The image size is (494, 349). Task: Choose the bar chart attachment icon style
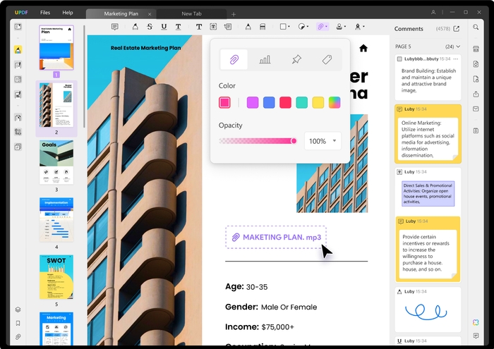tap(265, 60)
